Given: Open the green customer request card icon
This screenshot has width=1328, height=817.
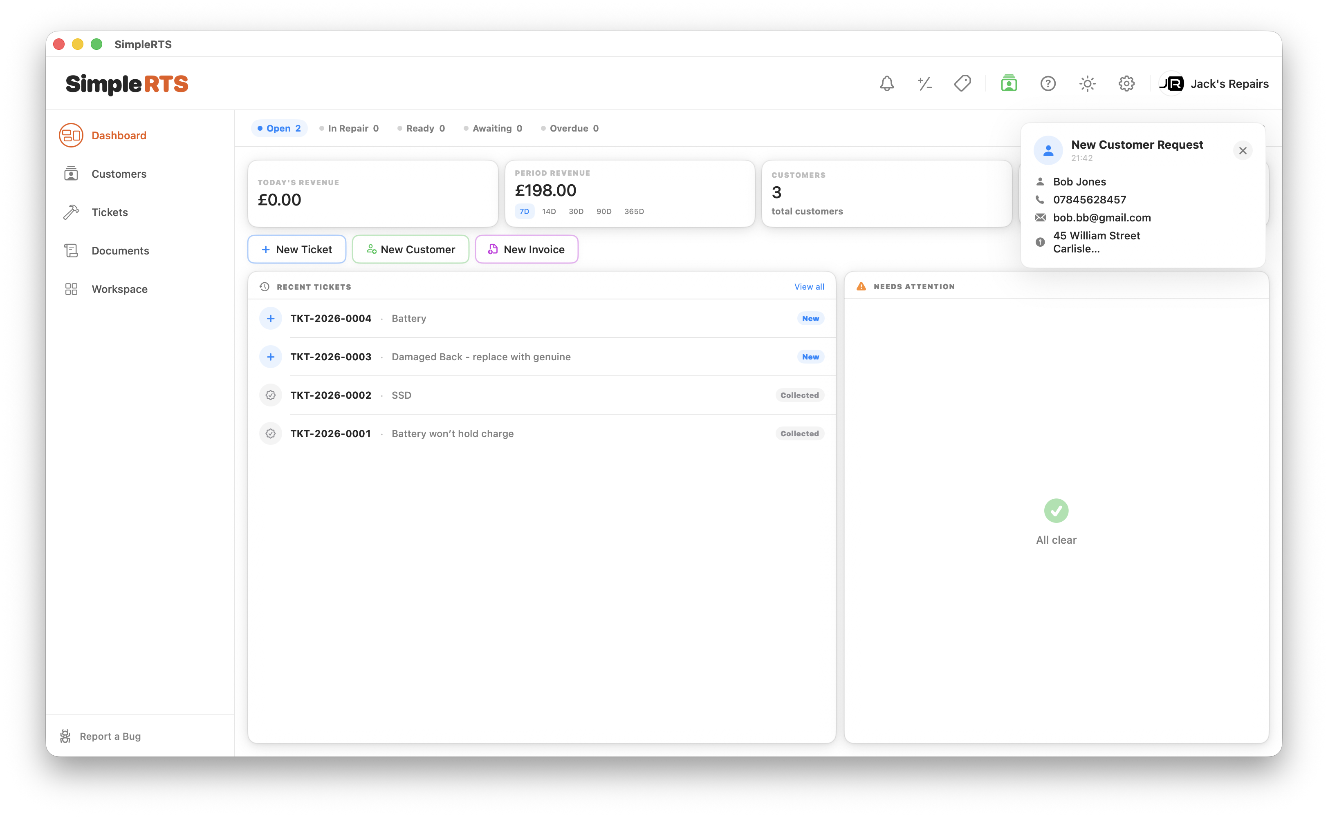Looking at the screenshot, I should [1008, 84].
